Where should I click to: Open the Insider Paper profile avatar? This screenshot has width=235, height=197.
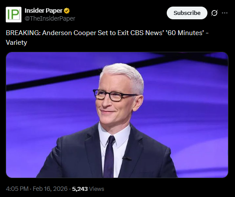tap(14, 14)
